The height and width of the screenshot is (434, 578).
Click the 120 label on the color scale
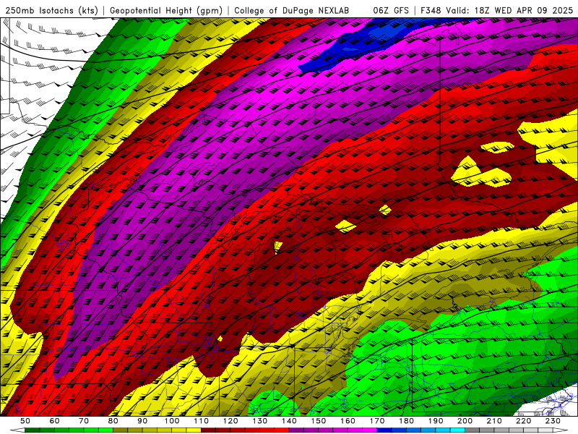click(230, 421)
